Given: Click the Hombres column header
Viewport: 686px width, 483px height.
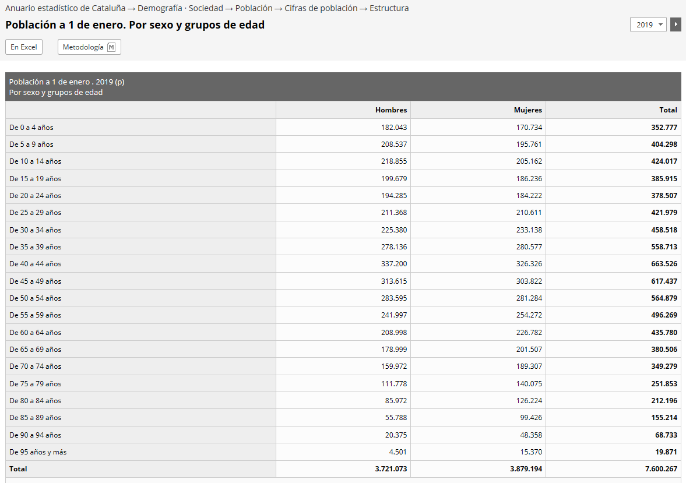Looking at the screenshot, I should [x=391, y=110].
